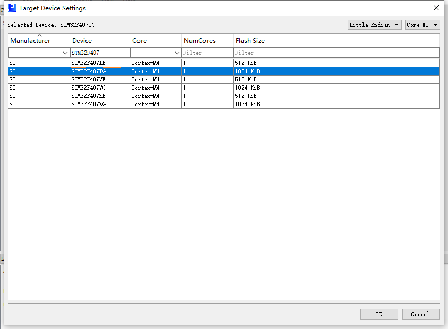Click the Cortex-M4 cell for STM32F407ZG

156,104
